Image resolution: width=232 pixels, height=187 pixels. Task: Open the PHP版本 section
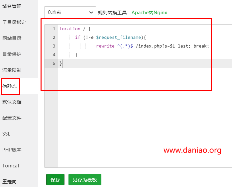click(12, 150)
